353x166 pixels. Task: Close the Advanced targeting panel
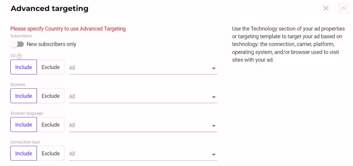[x=326, y=8]
